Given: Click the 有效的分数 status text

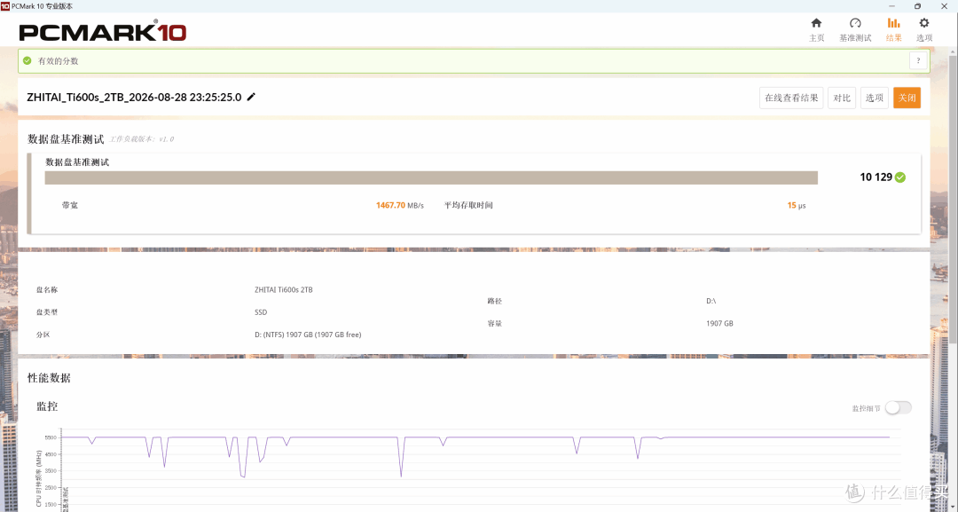Looking at the screenshot, I should [58, 61].
